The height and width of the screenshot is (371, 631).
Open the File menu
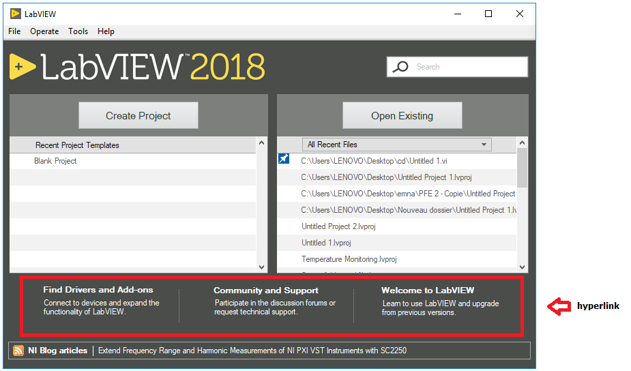point(14,31)
